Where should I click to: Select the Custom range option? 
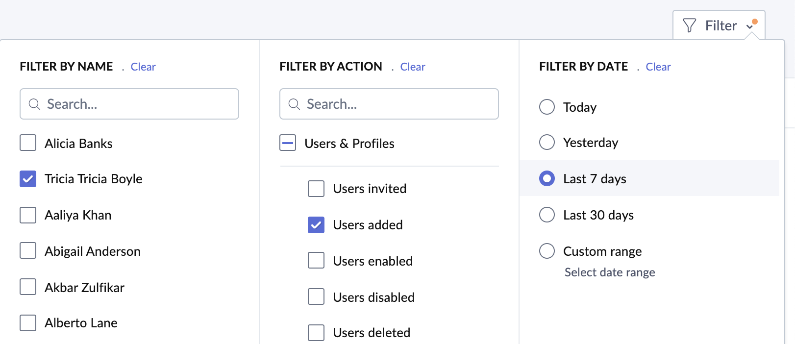(547, 251)
